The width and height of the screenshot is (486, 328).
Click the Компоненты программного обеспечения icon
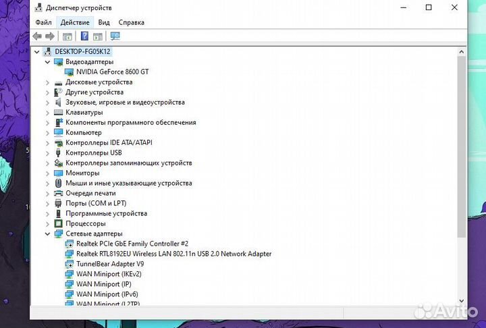[x=58, y=122]
